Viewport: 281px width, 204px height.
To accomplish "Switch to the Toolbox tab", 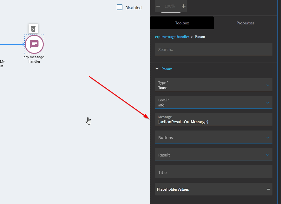I will point(182,23).
